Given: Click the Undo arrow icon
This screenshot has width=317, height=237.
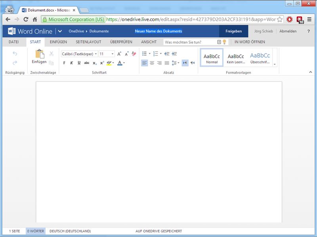Looking at the screenshot, I should coord(15,53).
